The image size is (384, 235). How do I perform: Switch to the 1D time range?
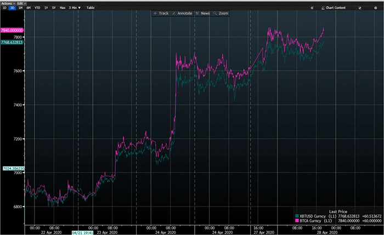pyautogui.click(x=4, y=8)
